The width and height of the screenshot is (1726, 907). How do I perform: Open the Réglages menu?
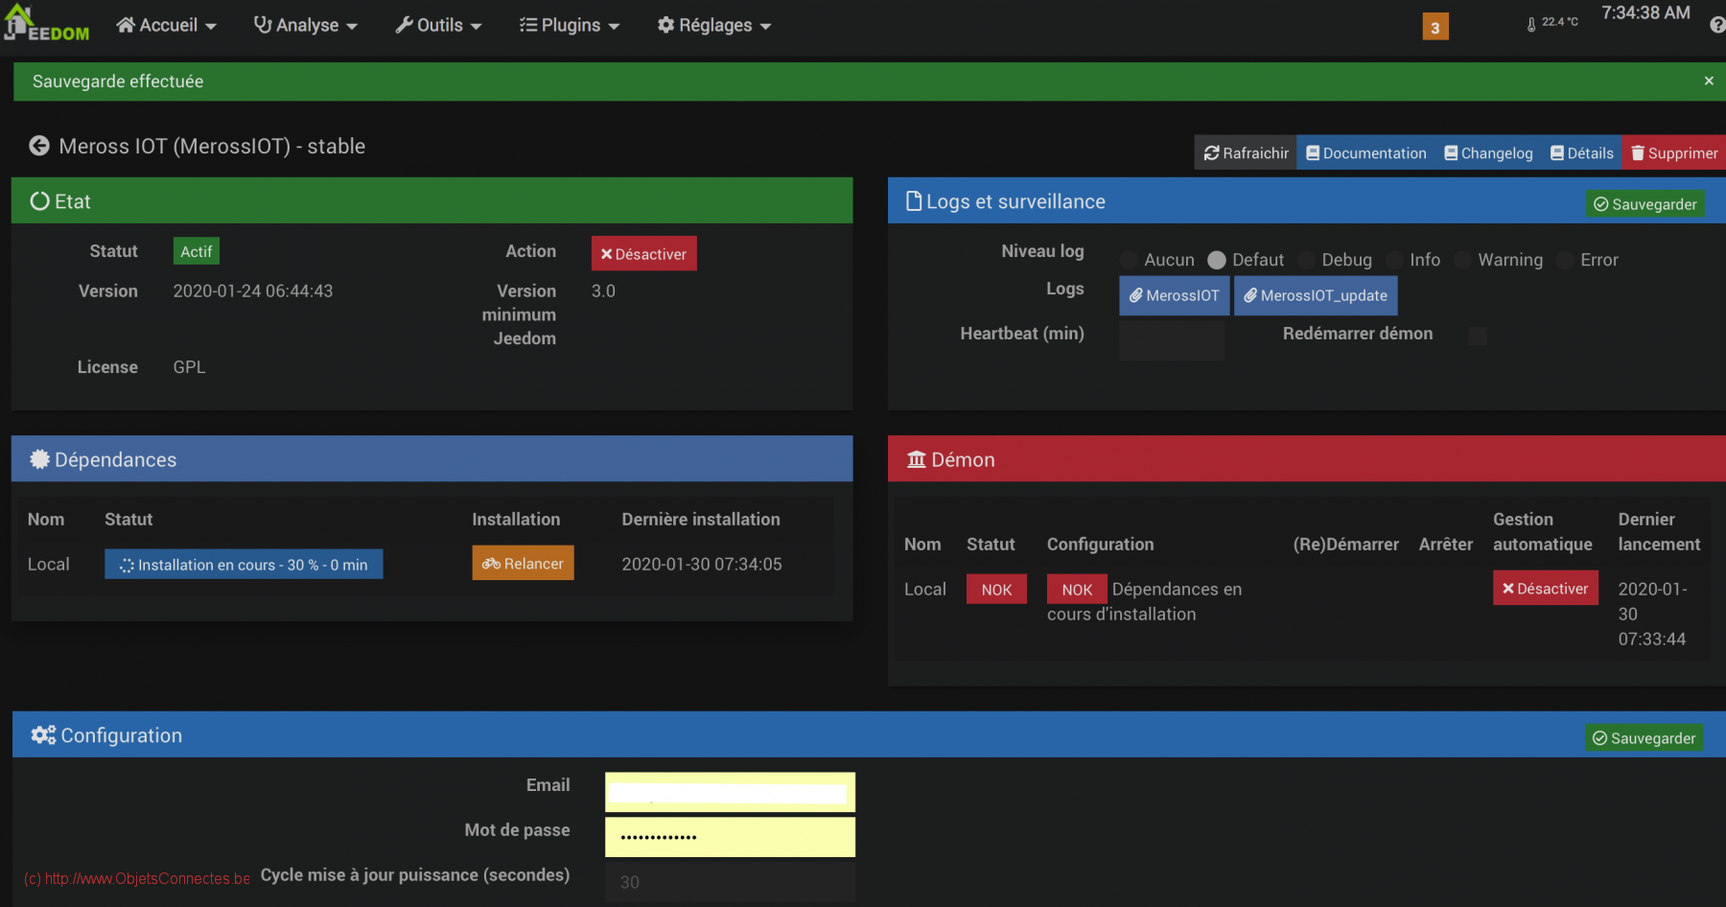[x=714, y=25]
